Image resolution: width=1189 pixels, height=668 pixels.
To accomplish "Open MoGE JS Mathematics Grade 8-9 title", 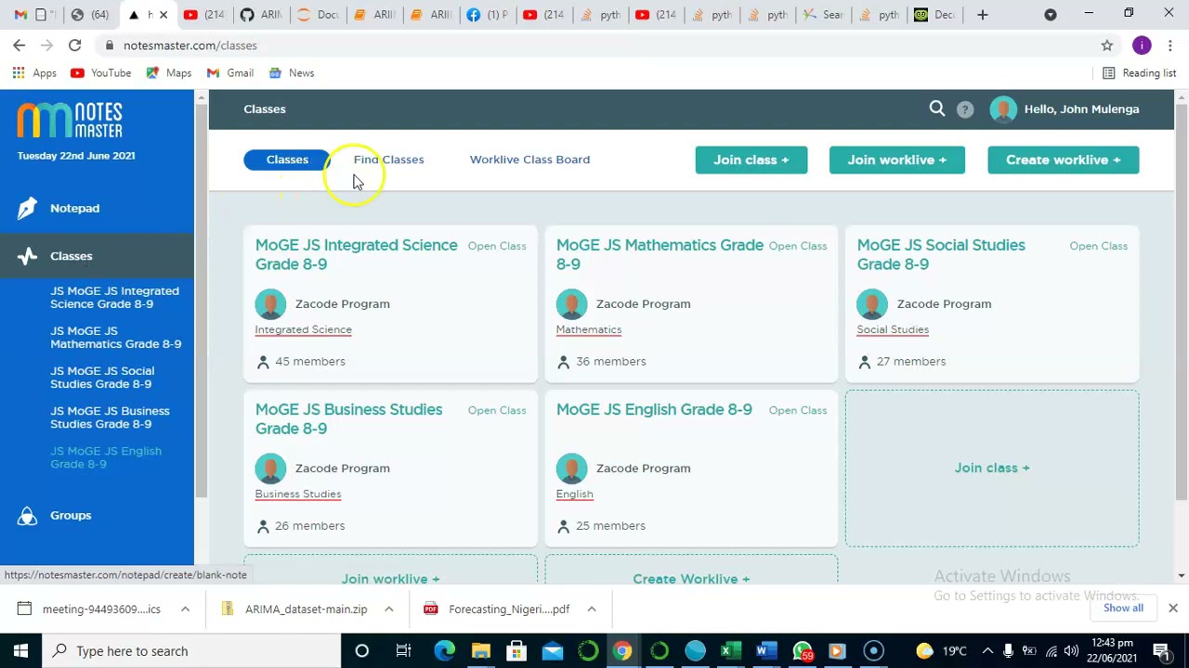I will tap(660, 254).
